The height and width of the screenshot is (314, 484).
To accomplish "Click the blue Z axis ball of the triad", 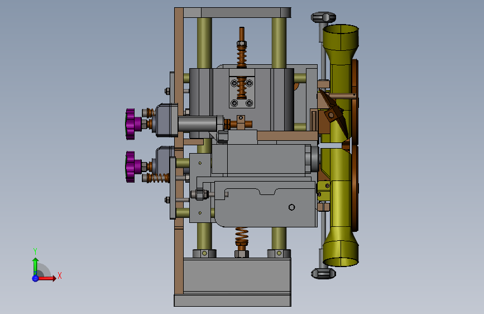I will [x=35, y=278].
